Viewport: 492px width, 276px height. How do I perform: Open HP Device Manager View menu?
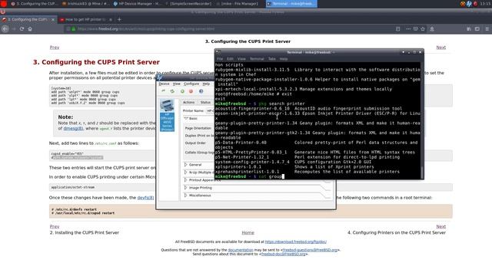[177, 84]
